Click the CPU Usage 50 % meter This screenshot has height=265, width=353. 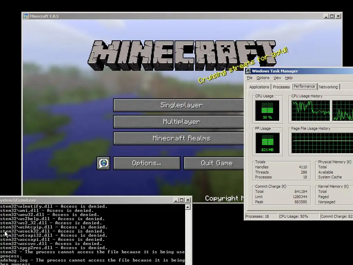267,111
